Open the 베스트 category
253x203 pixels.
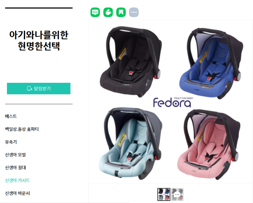(11, 116)
